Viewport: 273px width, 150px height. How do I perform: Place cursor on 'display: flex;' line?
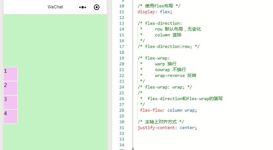[x=155, y=12]
